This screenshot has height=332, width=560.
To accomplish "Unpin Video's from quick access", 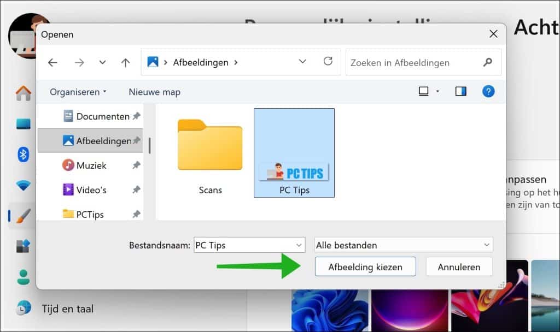I will point(136,189).
